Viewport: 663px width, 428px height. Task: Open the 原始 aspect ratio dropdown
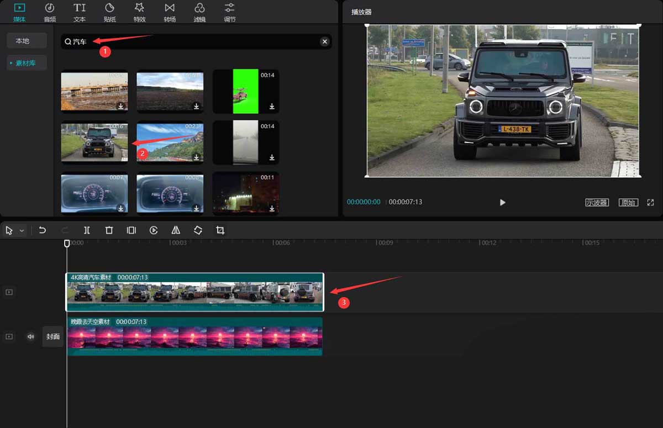pos(628,203)
